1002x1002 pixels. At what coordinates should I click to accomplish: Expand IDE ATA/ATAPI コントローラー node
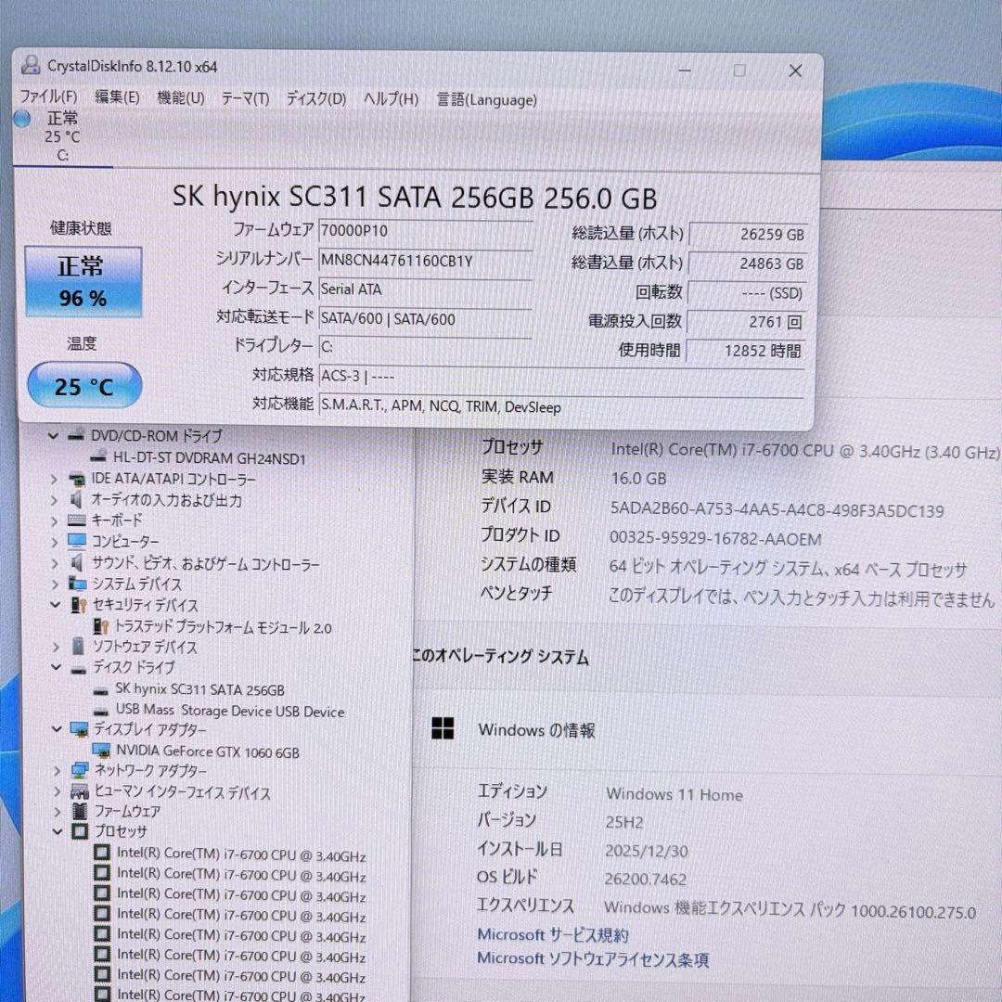click(54, 479)
